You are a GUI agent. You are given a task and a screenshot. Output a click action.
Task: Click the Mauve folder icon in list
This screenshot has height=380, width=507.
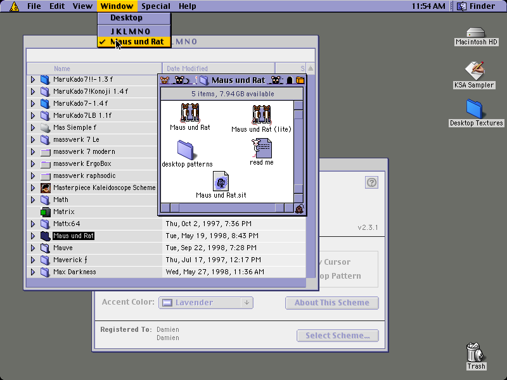[46, 248]
